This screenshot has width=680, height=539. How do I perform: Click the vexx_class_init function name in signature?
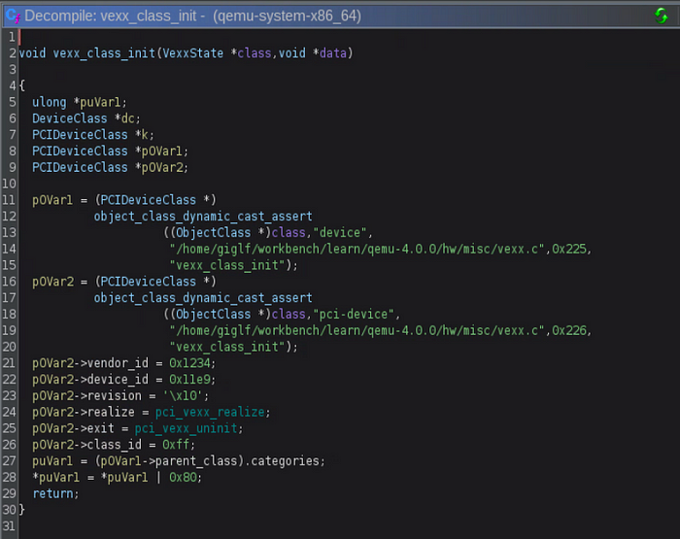pyautogui.click(x=95, y=52)
